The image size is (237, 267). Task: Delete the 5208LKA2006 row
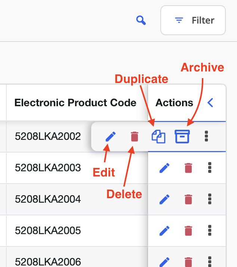point(188,262)
